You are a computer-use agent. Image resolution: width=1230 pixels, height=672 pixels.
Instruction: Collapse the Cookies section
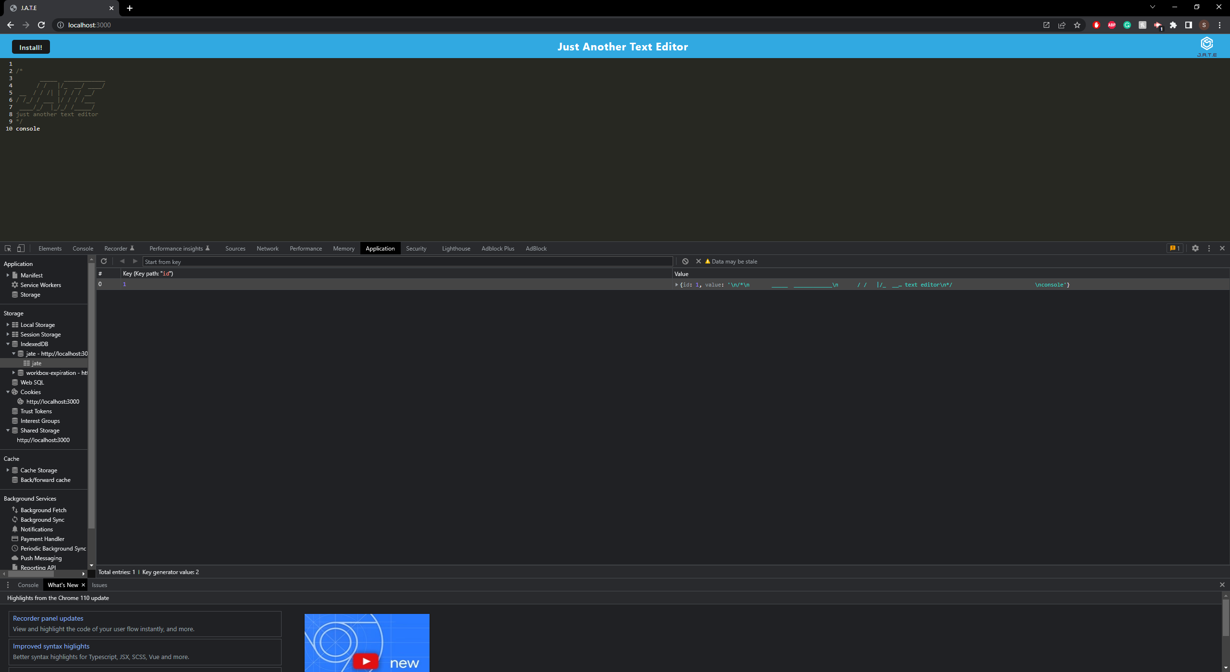click(x=7, y=392)
